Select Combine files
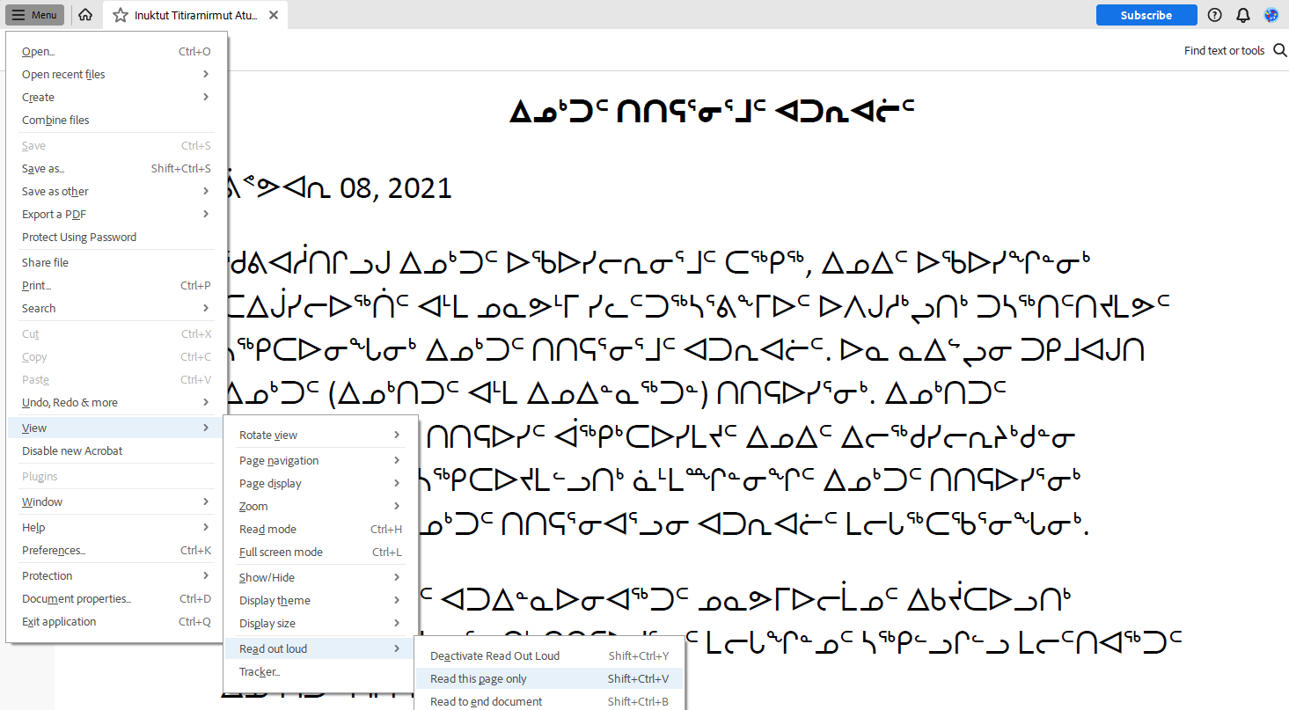 (x=55, y=120)
